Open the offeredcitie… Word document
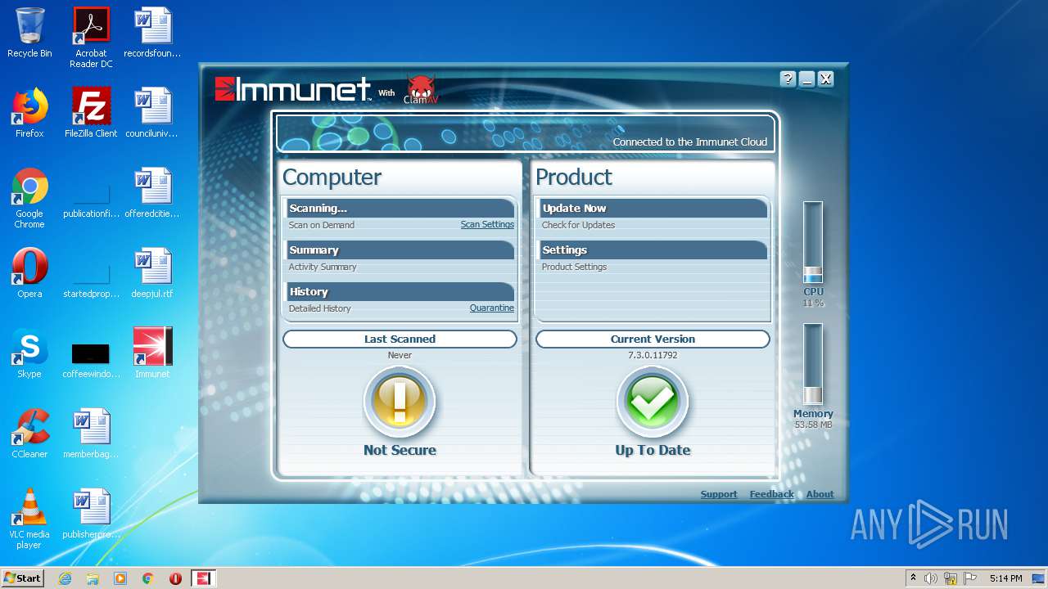The width and height of the screenshot is (1048, 589). tap(152, 193)
